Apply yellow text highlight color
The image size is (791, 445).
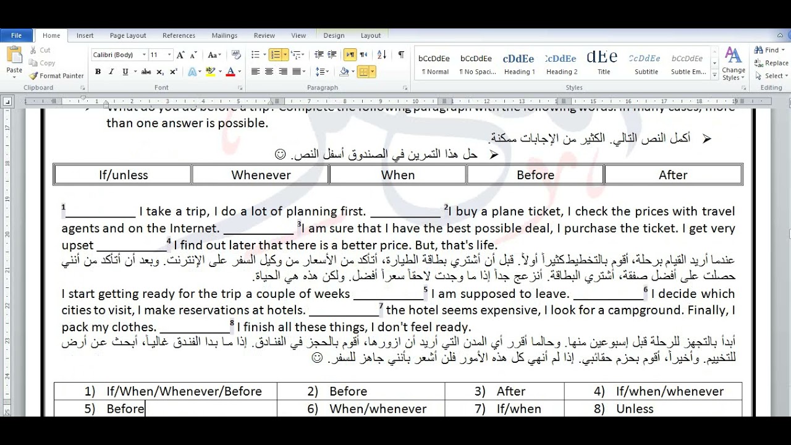tap(210, 72)
